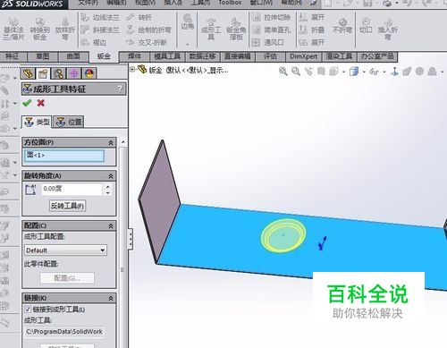Open the Corners (边角) dropdown arrow
This screenshot has height=348, width=447.
coord(188,45)
